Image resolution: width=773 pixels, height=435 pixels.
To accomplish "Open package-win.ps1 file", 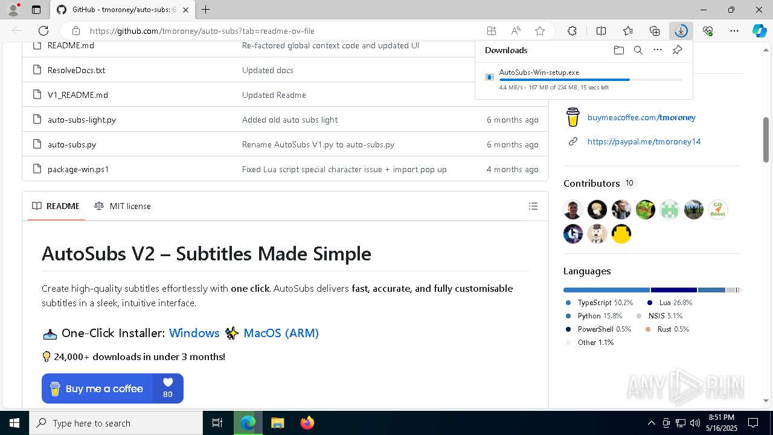I will pos(79,169).
